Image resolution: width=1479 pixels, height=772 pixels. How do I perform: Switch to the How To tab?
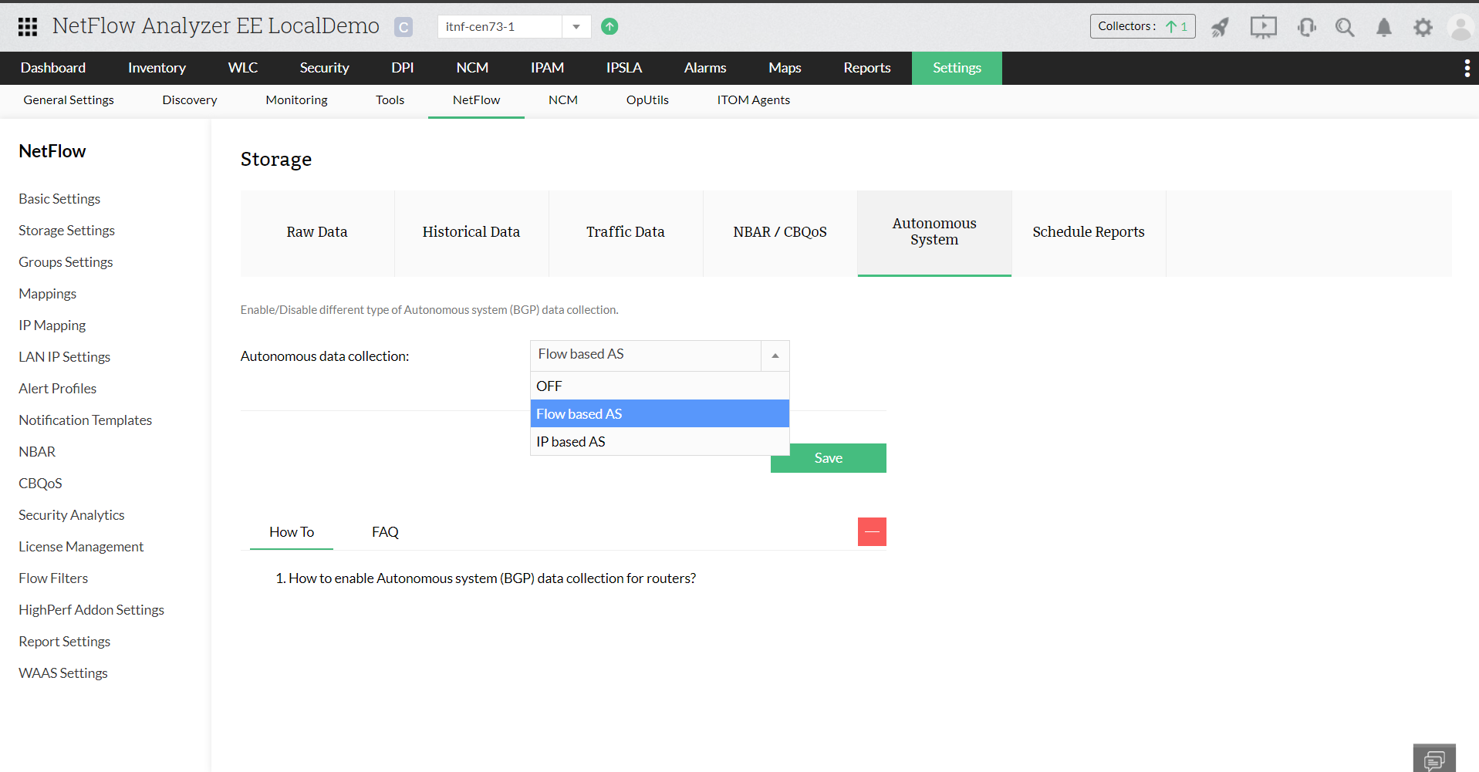[x=292, y=532]
